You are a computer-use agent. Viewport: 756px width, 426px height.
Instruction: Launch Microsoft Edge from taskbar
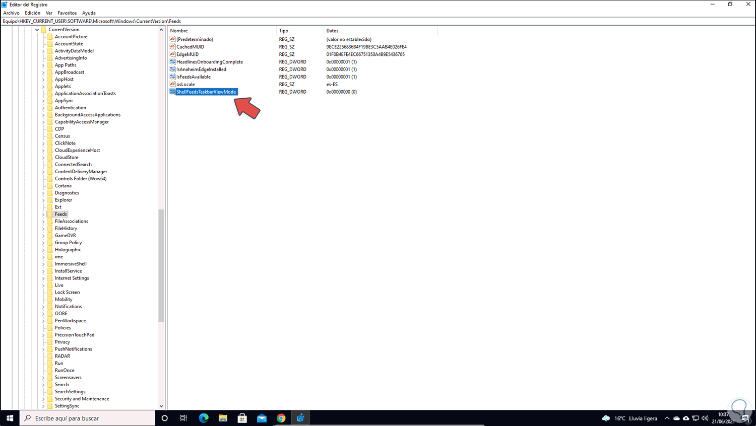click(x=204, y=418)
